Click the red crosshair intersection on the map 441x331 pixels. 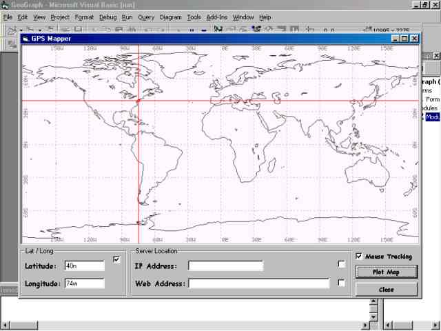tap(139, 101)
